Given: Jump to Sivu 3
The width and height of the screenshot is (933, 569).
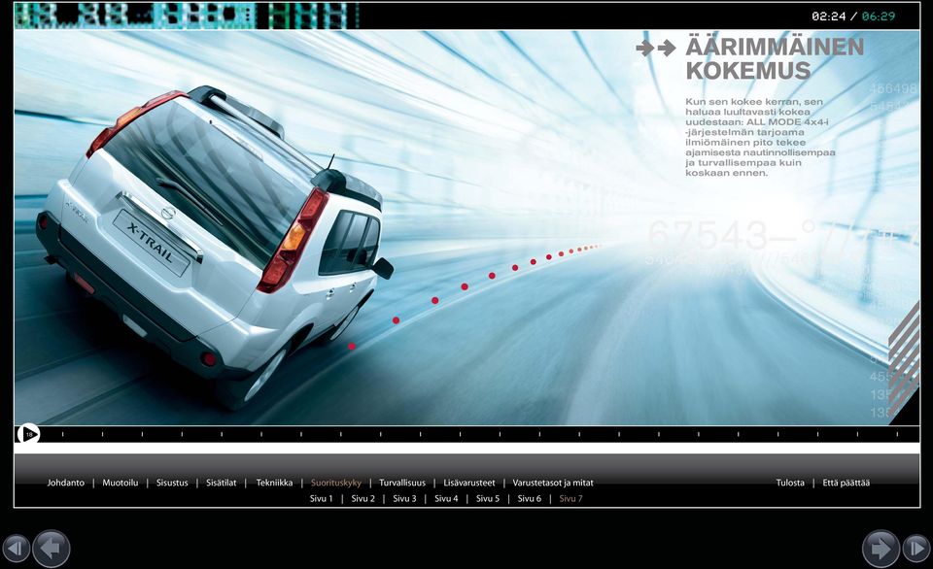Looking at the screenshot, I should 404,499.
